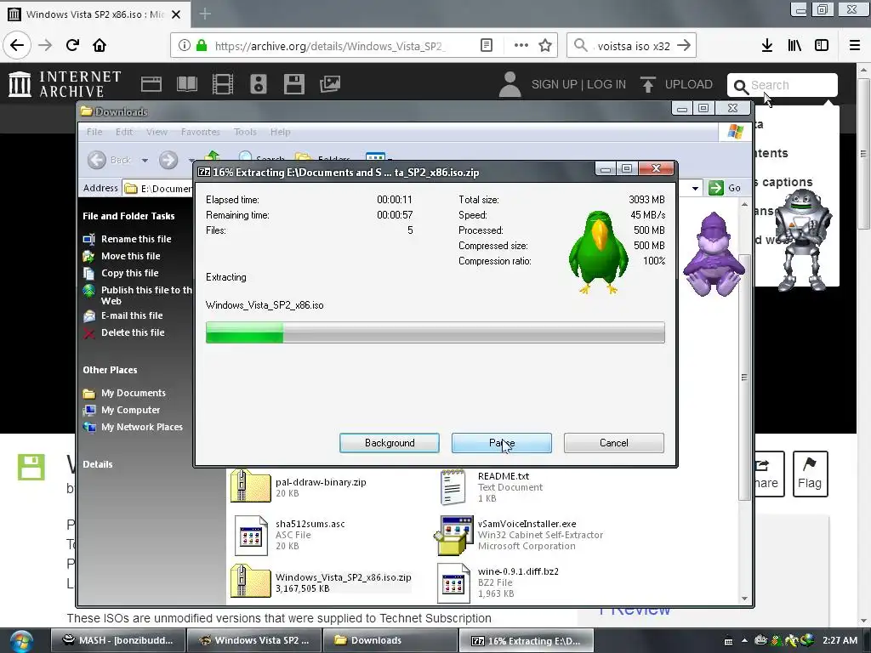Image resolution: width=871 pixels, height=653 pixels.
Task: Select wine-0.9.1.diff.bz2 file
Action: coord(498,583)
